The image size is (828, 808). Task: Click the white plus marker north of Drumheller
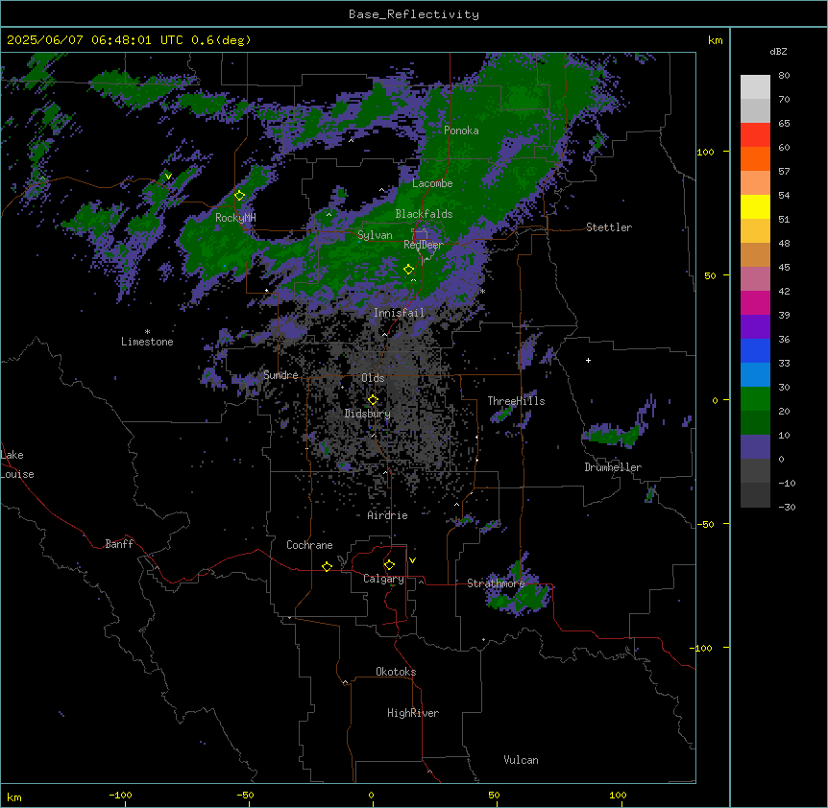(x=588, y=360)
